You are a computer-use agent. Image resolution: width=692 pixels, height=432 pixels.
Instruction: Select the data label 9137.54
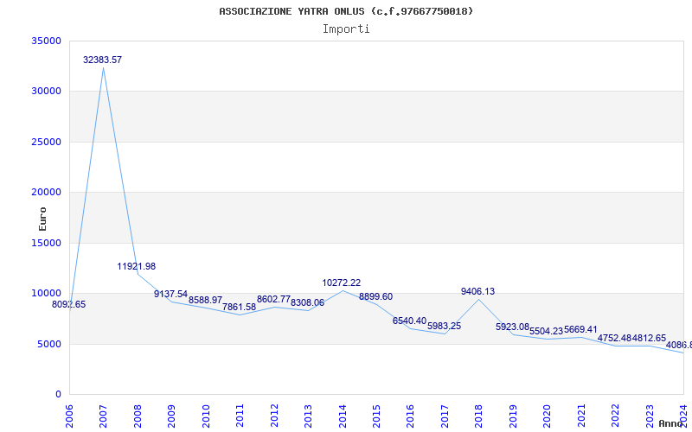click(x=170, y=294)
